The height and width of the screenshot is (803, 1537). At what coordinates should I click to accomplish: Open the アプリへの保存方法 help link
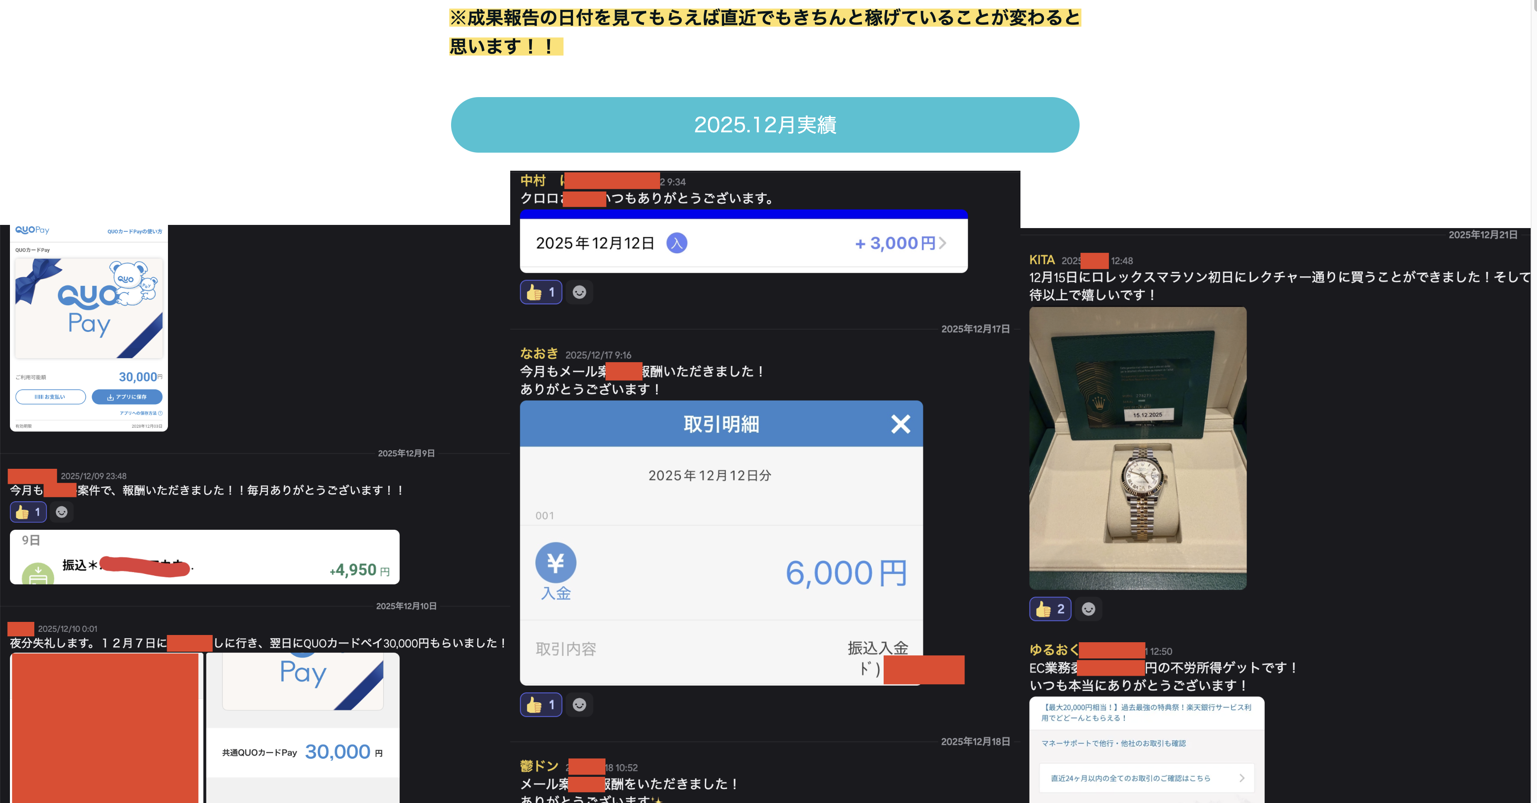(140, 413)
